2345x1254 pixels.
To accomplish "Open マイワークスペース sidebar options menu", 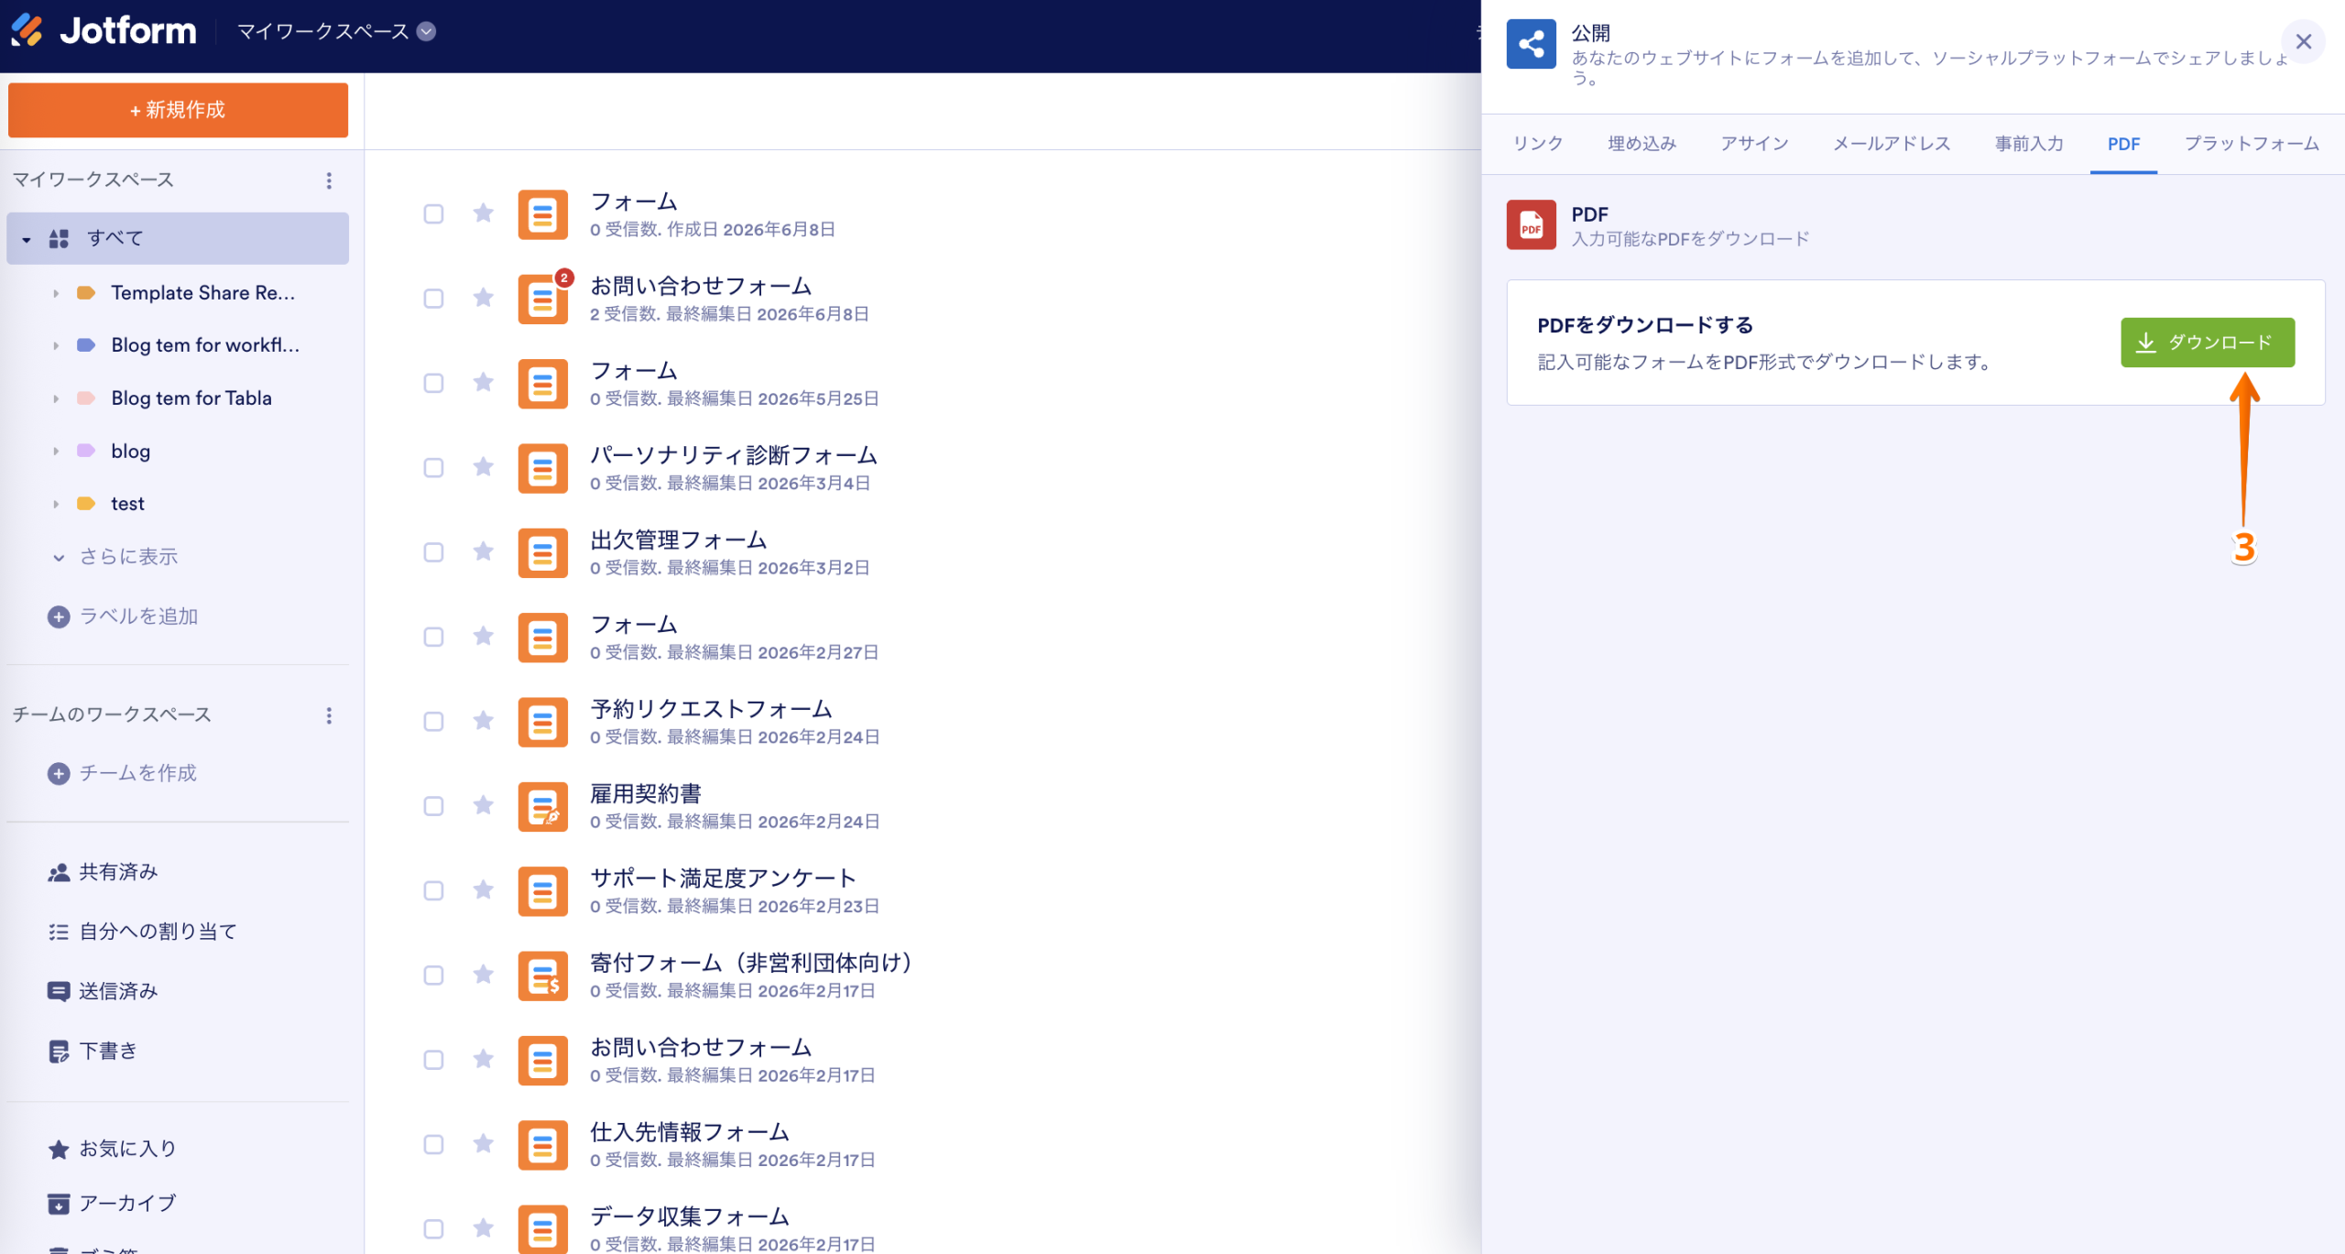I will coord(329,180).
